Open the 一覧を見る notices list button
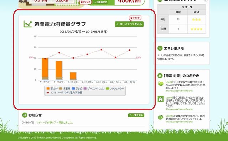 click(136, 115)
